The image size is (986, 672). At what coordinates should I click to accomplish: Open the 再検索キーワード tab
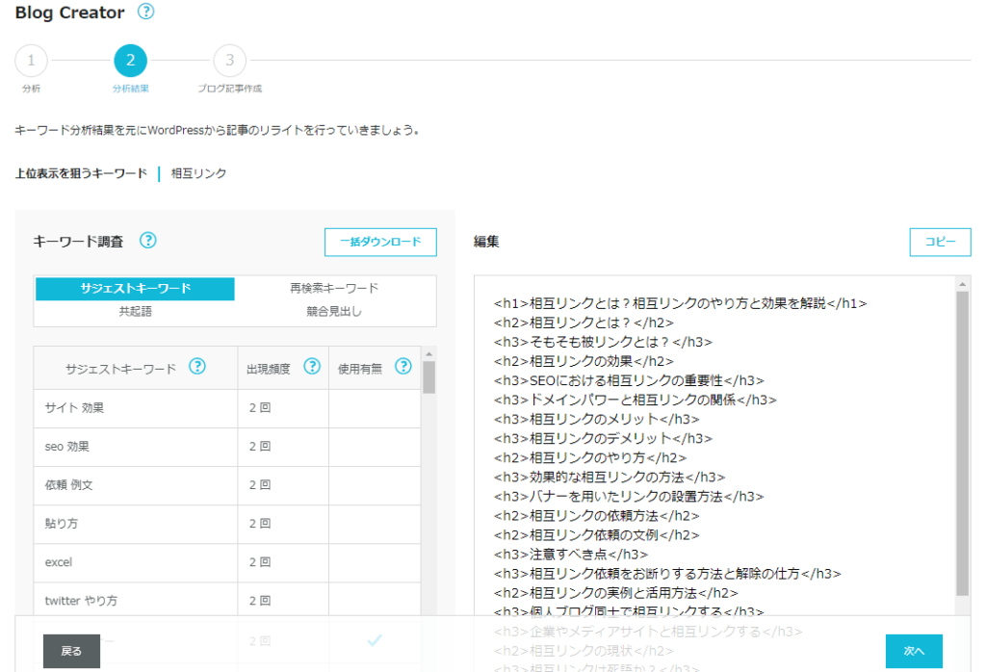[334, 288]
